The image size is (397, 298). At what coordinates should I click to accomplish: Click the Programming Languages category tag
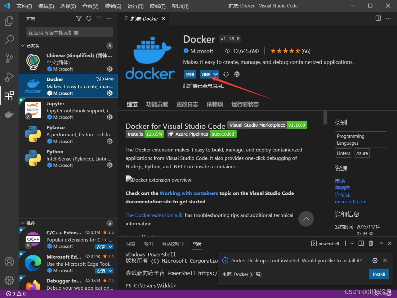[361, 139]
